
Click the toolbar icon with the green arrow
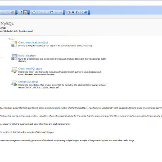point(34,12)
